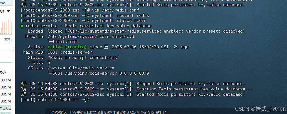This screenshot has width=287, height=114.
Task: Open the dropdown arrow next to 33
Action: point(8,12)
